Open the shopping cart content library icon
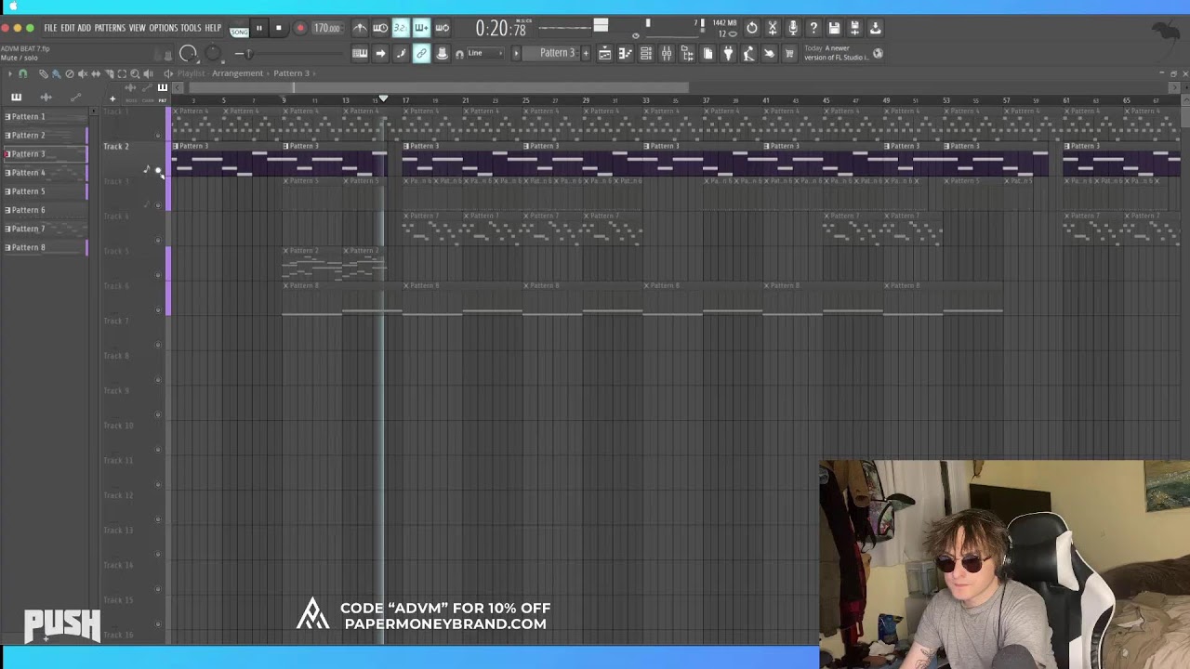Viewport: 1190px width, 669px height. point(789,54)
